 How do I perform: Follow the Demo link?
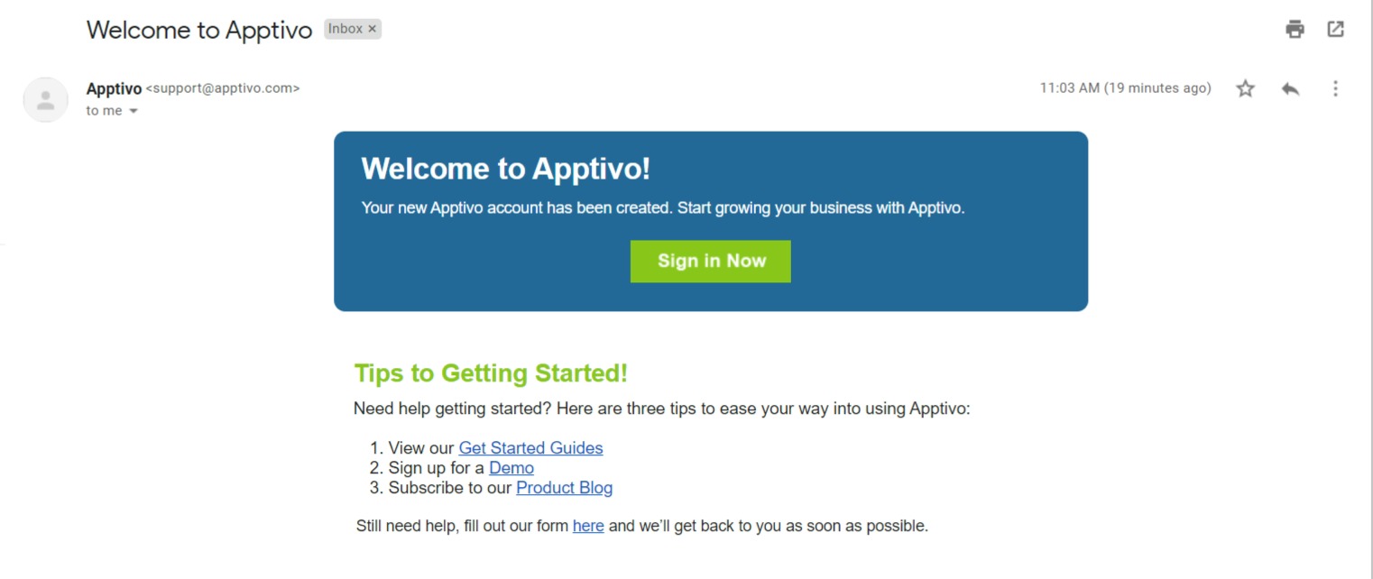click(511, 467)
